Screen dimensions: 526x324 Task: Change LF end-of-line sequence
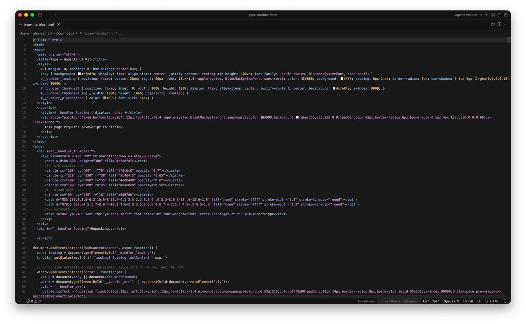pyautogui.click(x=479, y=301)
